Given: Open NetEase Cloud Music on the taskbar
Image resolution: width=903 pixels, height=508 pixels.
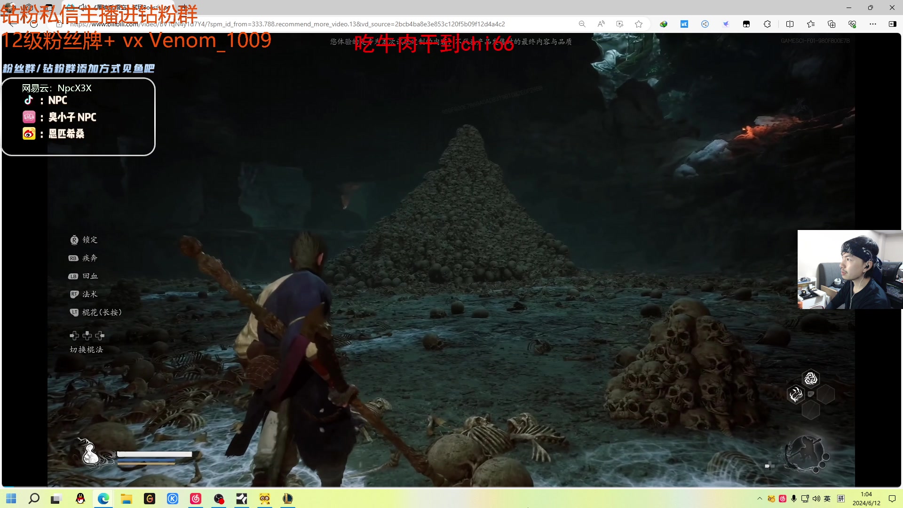Looking at the screenshot, I should [x=196, y=499].
